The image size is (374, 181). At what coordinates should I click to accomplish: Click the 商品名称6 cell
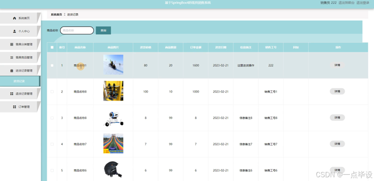80,171
